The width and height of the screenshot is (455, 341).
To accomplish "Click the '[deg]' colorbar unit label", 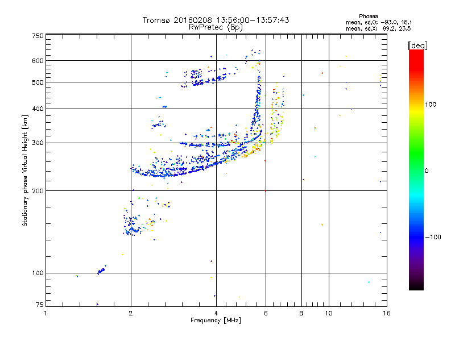I will [x=417, y=45].
